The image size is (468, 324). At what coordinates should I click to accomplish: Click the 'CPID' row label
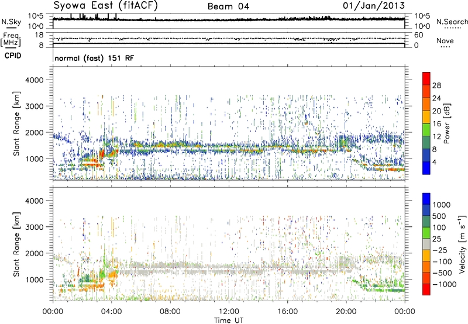point(13,56)
